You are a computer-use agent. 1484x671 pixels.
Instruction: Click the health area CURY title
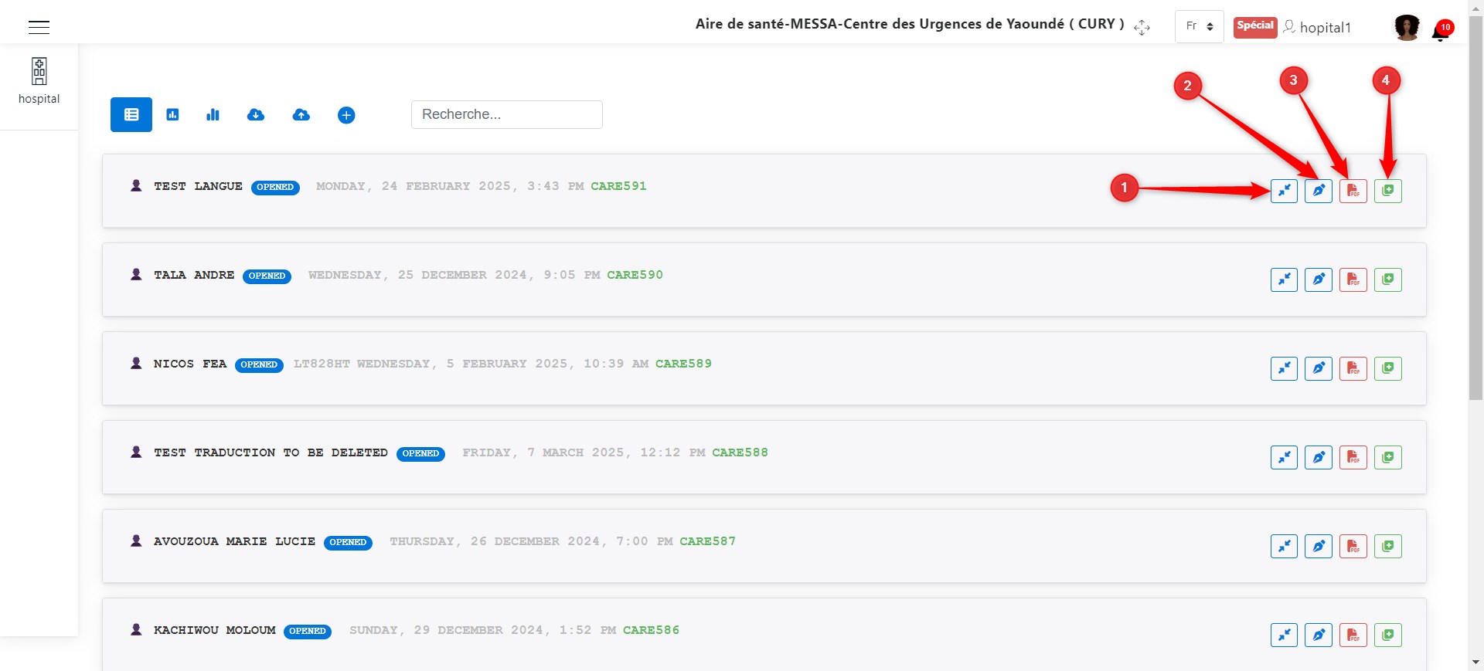(910, 24)
